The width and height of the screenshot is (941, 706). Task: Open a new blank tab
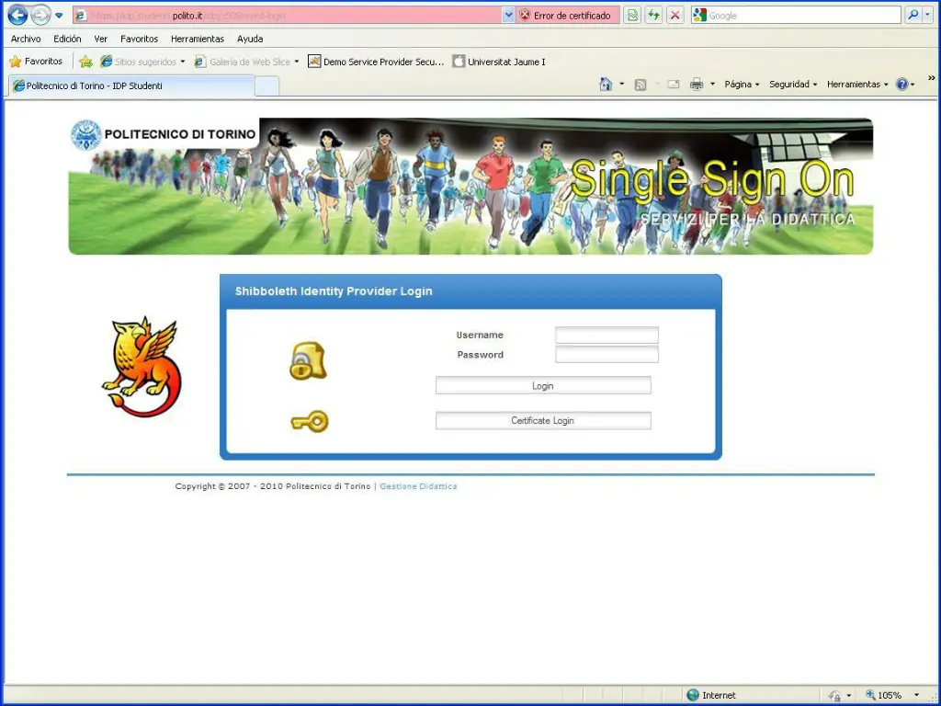tap(266, 86)
